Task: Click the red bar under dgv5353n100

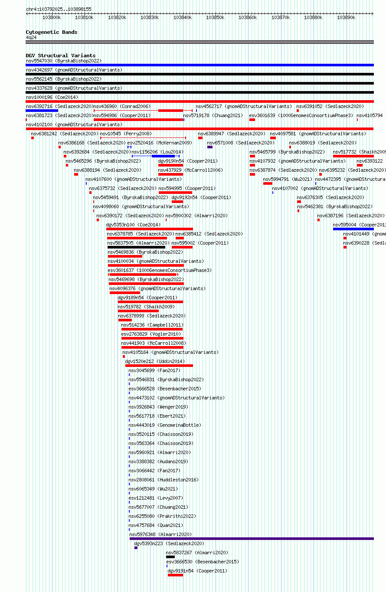Action: point(150,229)
